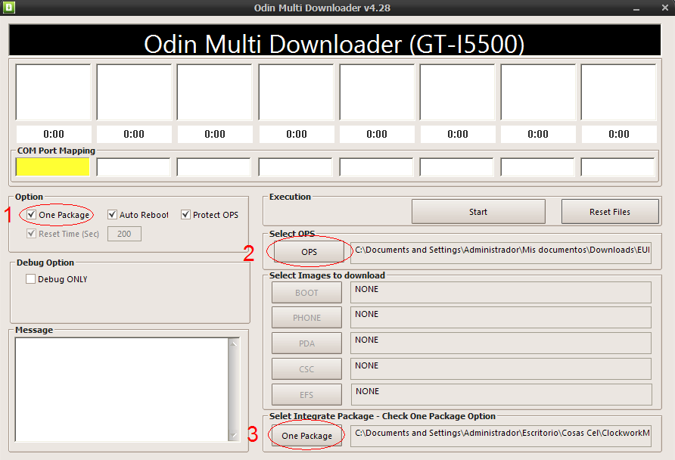
Task: Click the first download progress panel
Action: point(53,91)
